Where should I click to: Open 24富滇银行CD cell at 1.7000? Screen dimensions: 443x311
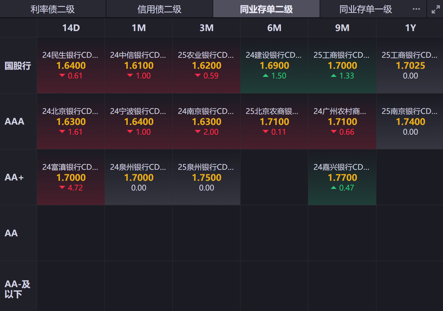[x=71, y=177]
